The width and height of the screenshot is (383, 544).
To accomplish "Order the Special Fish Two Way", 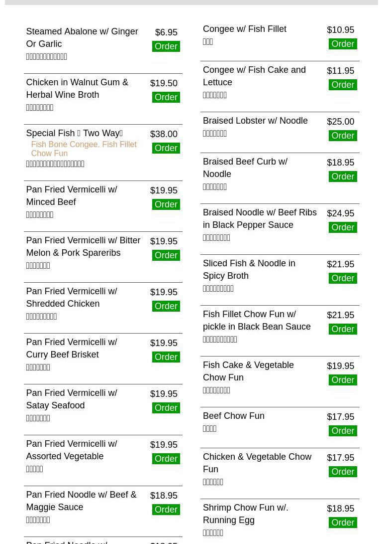I will click(x=166, y=148).
